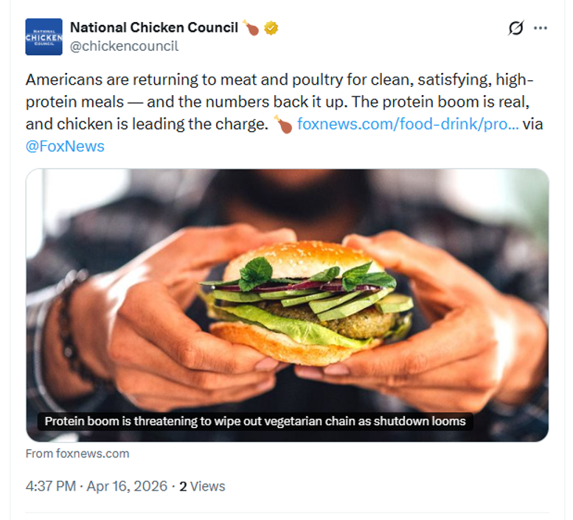
Task: Click the drumstick emoji inside the tweet text
Action: click(x=283, y=124)
